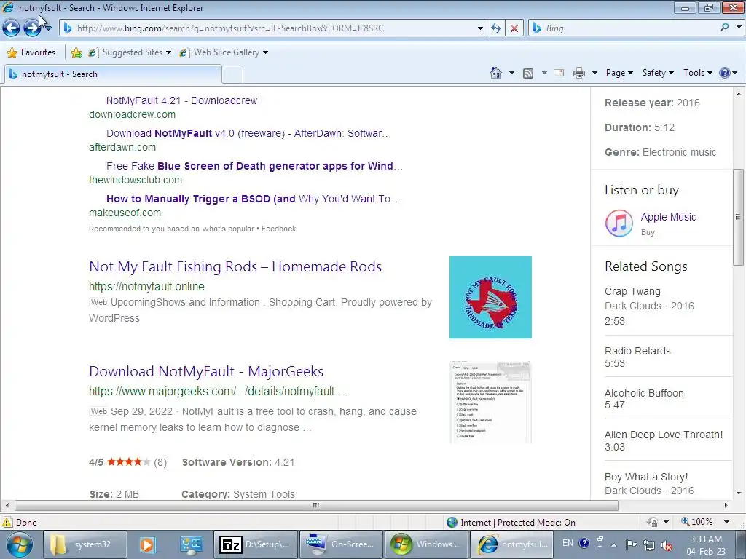Click Add to Favorites Bar star icon
746x559 pixels.
click(76, 52)
